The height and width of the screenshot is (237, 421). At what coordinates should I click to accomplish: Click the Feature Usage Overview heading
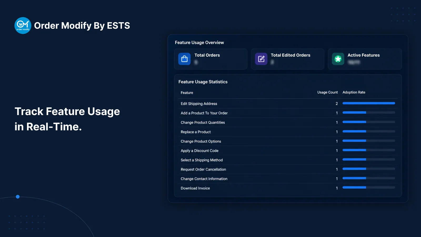tap(199, 43)
